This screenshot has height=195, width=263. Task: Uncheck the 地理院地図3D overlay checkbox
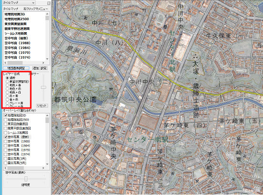pos(6,115)
